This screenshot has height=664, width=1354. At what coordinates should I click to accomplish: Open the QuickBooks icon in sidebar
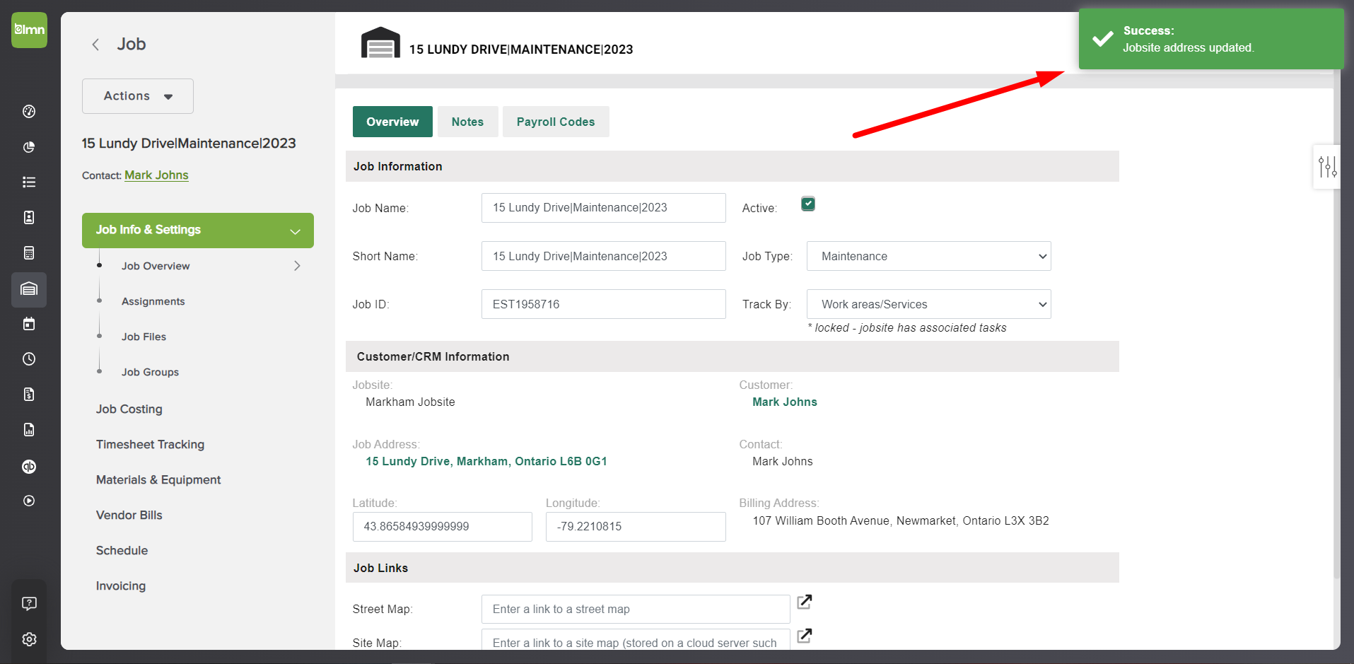(x=29, y=466)
